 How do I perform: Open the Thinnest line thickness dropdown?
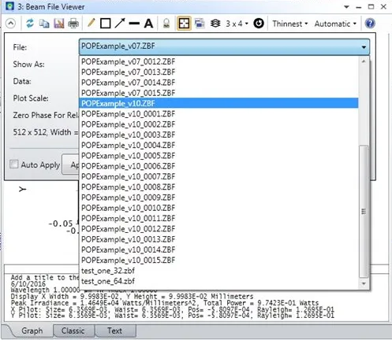(290, 24)
